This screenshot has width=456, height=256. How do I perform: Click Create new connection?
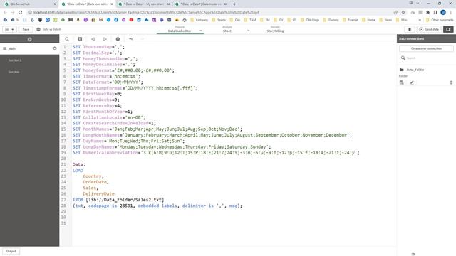coord(426,48)
